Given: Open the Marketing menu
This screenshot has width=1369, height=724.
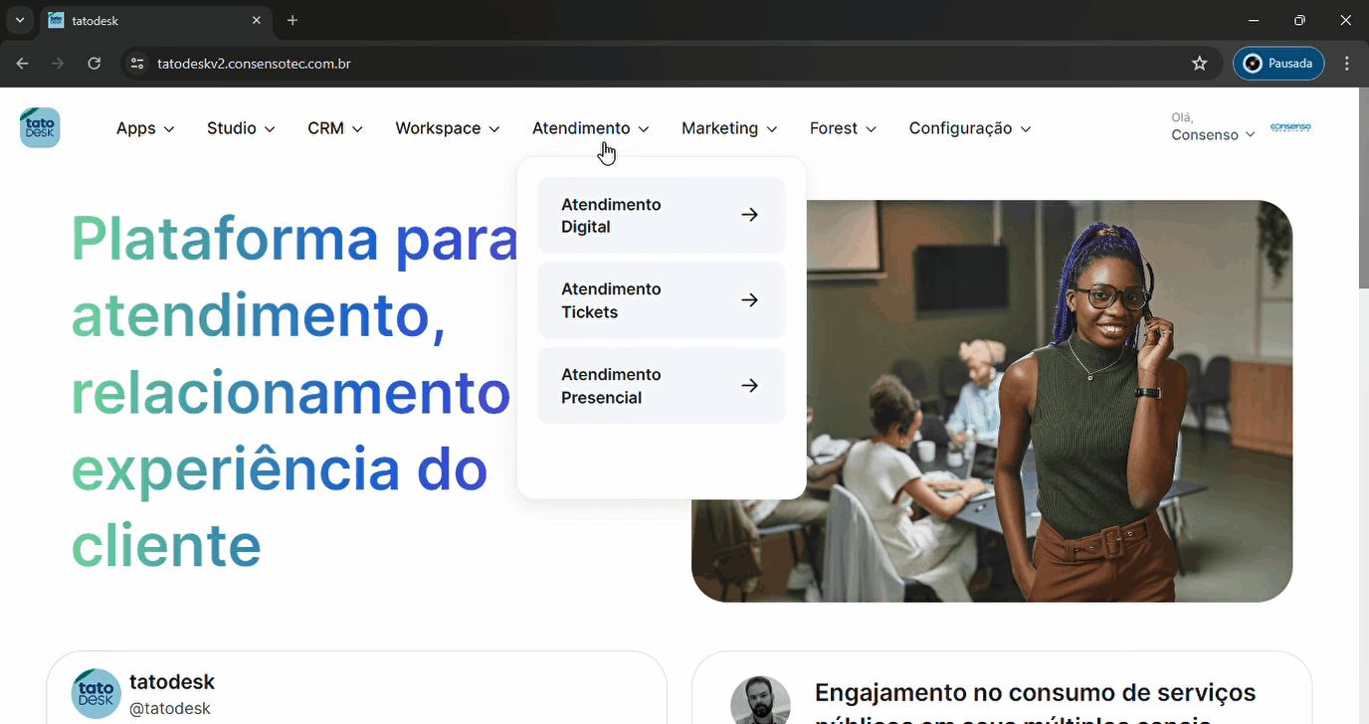Looking at the screenshot, I should point(728,128).
